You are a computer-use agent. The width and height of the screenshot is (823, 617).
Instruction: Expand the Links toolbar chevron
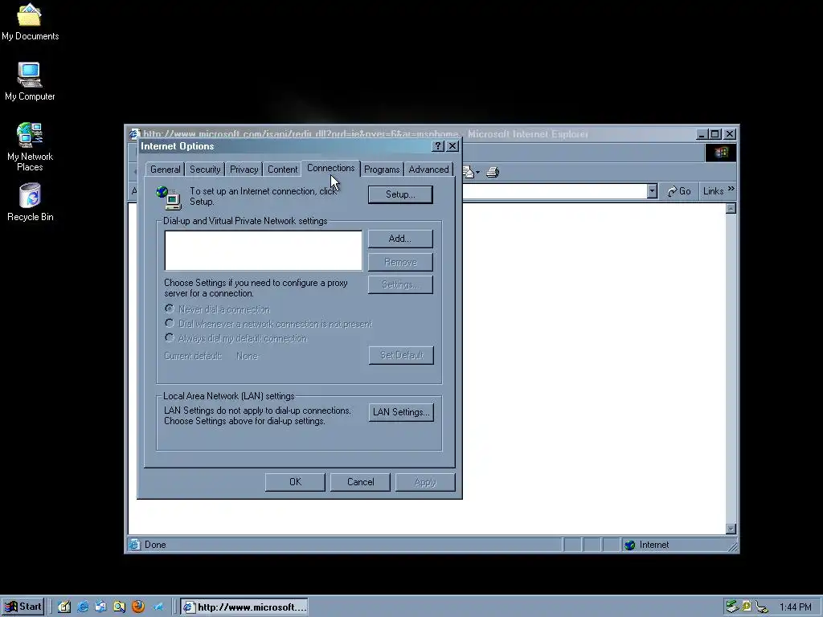click(731, 189)
